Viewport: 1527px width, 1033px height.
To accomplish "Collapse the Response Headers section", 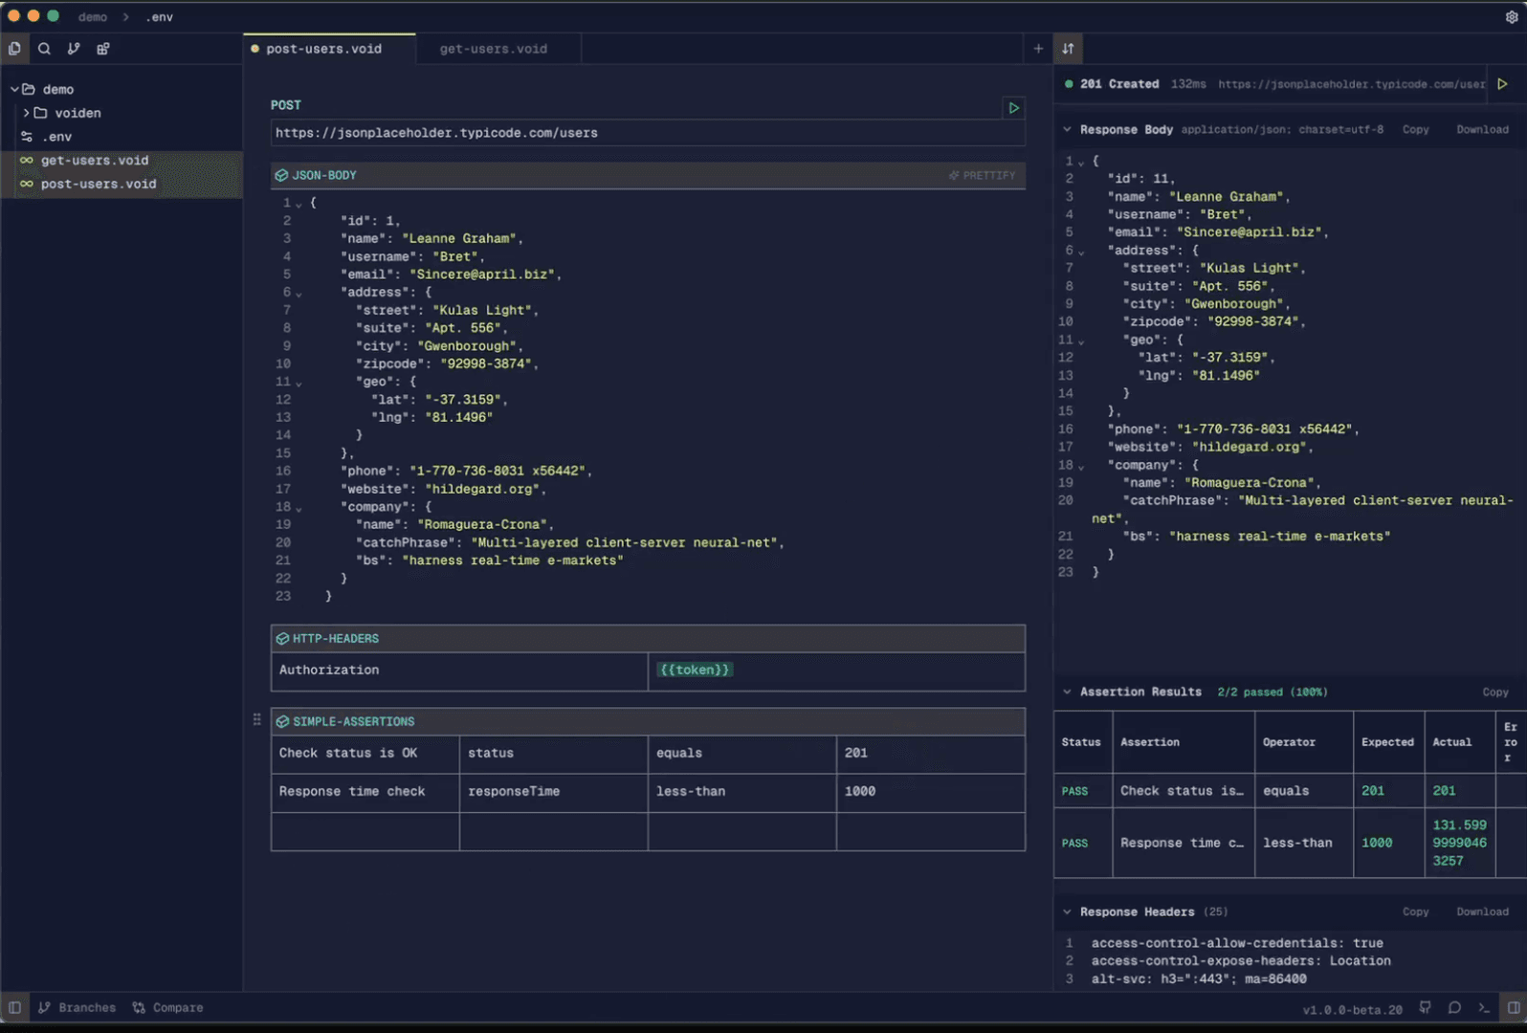I will pyautogui.click(x=1067, y=912).
